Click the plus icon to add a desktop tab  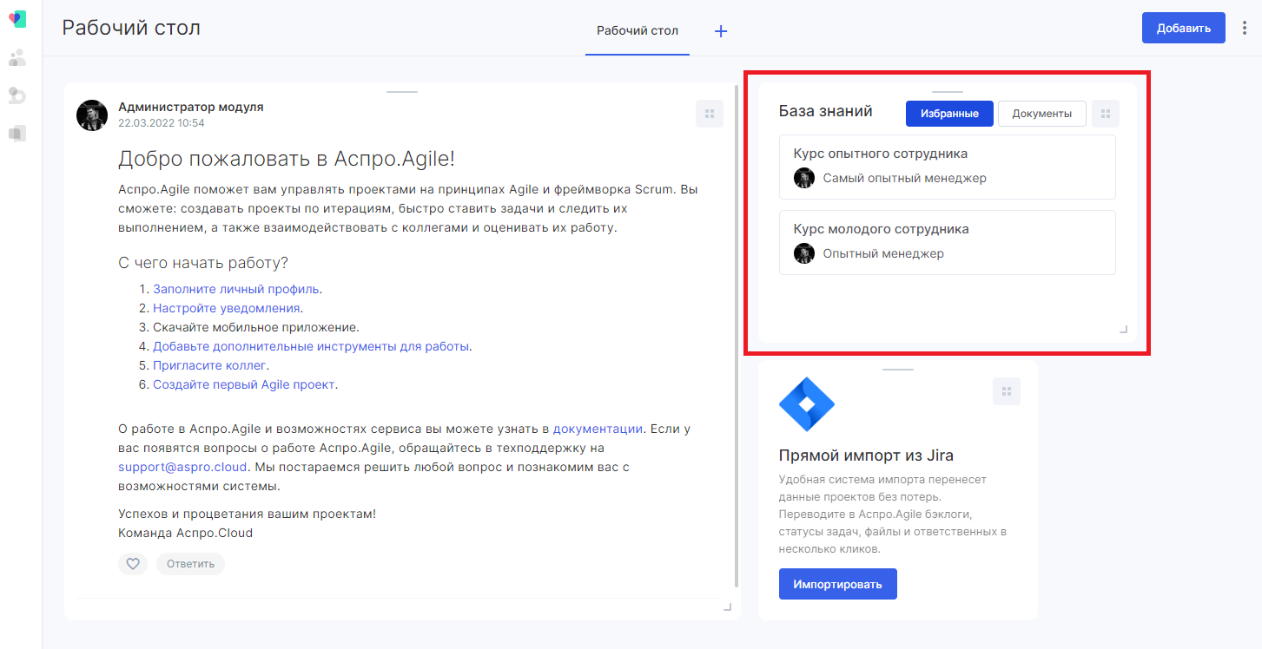[721, 31]
